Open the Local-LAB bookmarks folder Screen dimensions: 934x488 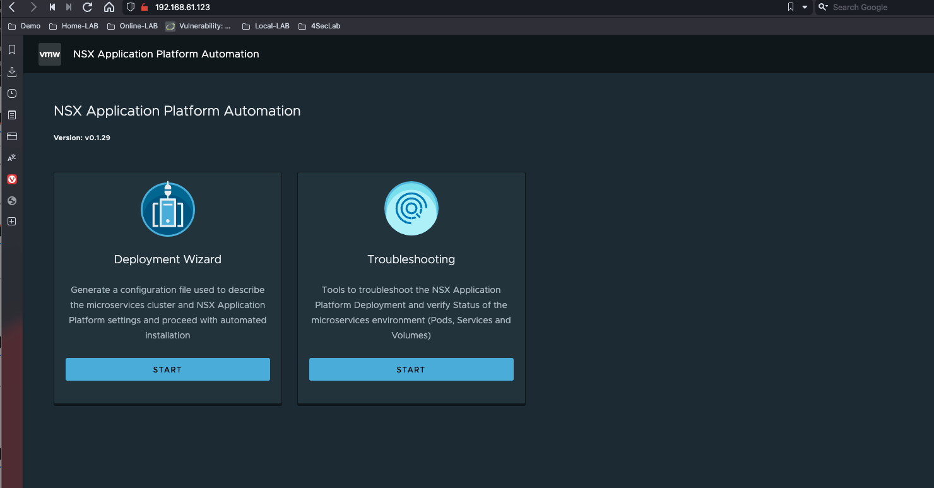[x=266, y=27]
